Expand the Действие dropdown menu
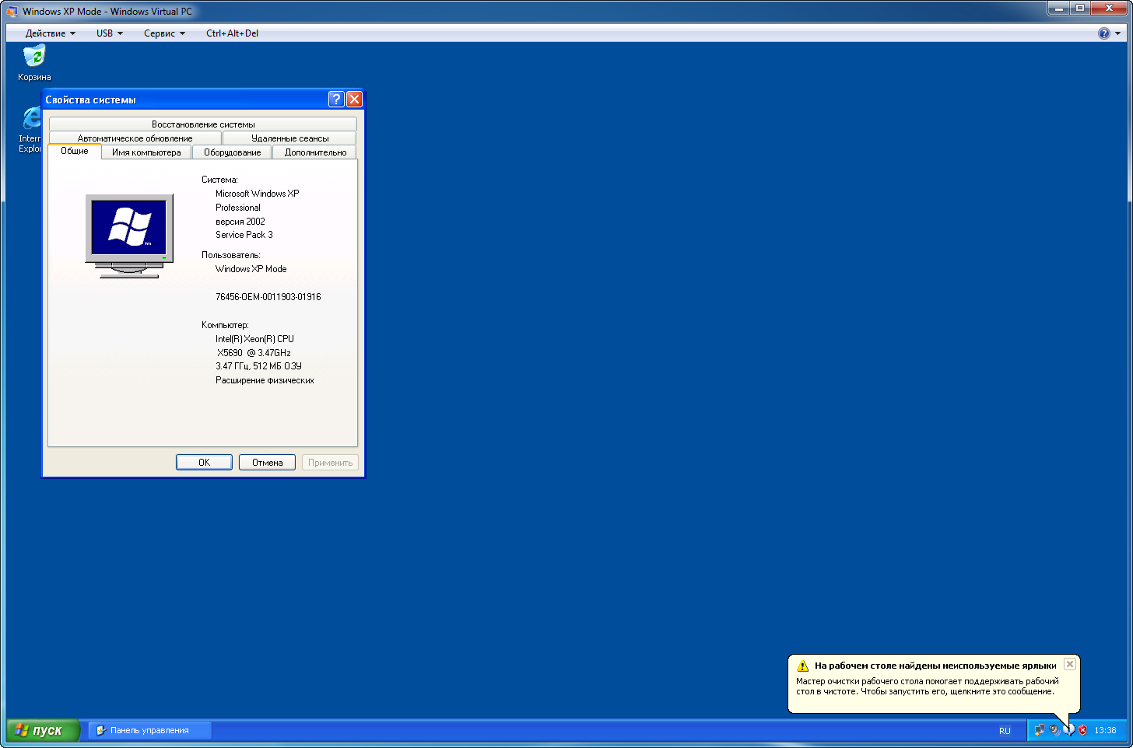Image resolution: width=1133 pixels, height=748 pixels. 50,33
